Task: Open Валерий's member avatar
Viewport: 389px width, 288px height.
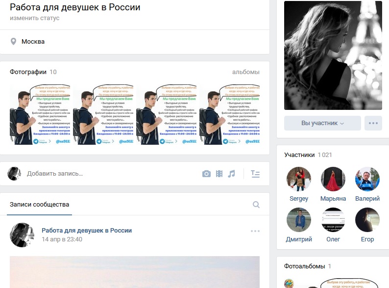Action: click(367, 179)
